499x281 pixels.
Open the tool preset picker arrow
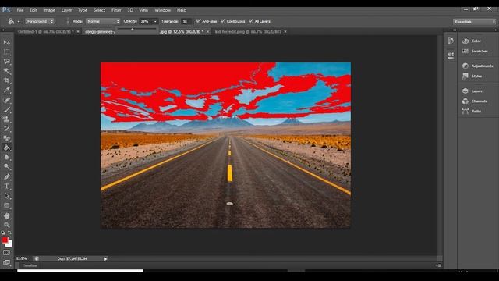19,21
